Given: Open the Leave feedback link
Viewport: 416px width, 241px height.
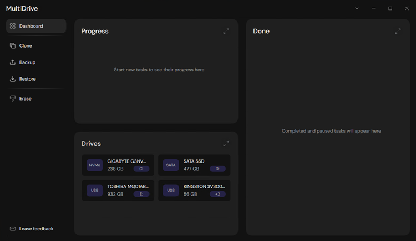Looking at the screenshot, I should 36,229.
